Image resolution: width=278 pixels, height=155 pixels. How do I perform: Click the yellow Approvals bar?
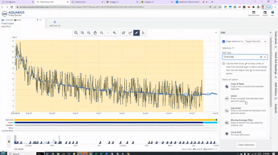pyautogui.click(x=115, y=120)
